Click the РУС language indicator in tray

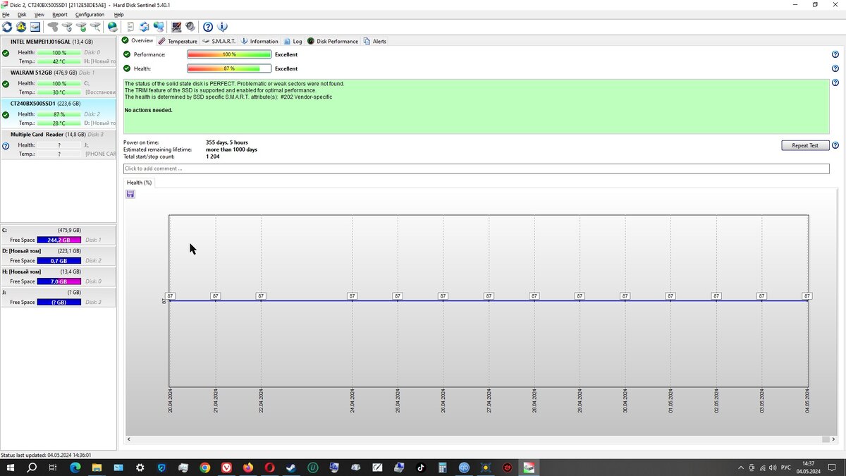[785, 468]
